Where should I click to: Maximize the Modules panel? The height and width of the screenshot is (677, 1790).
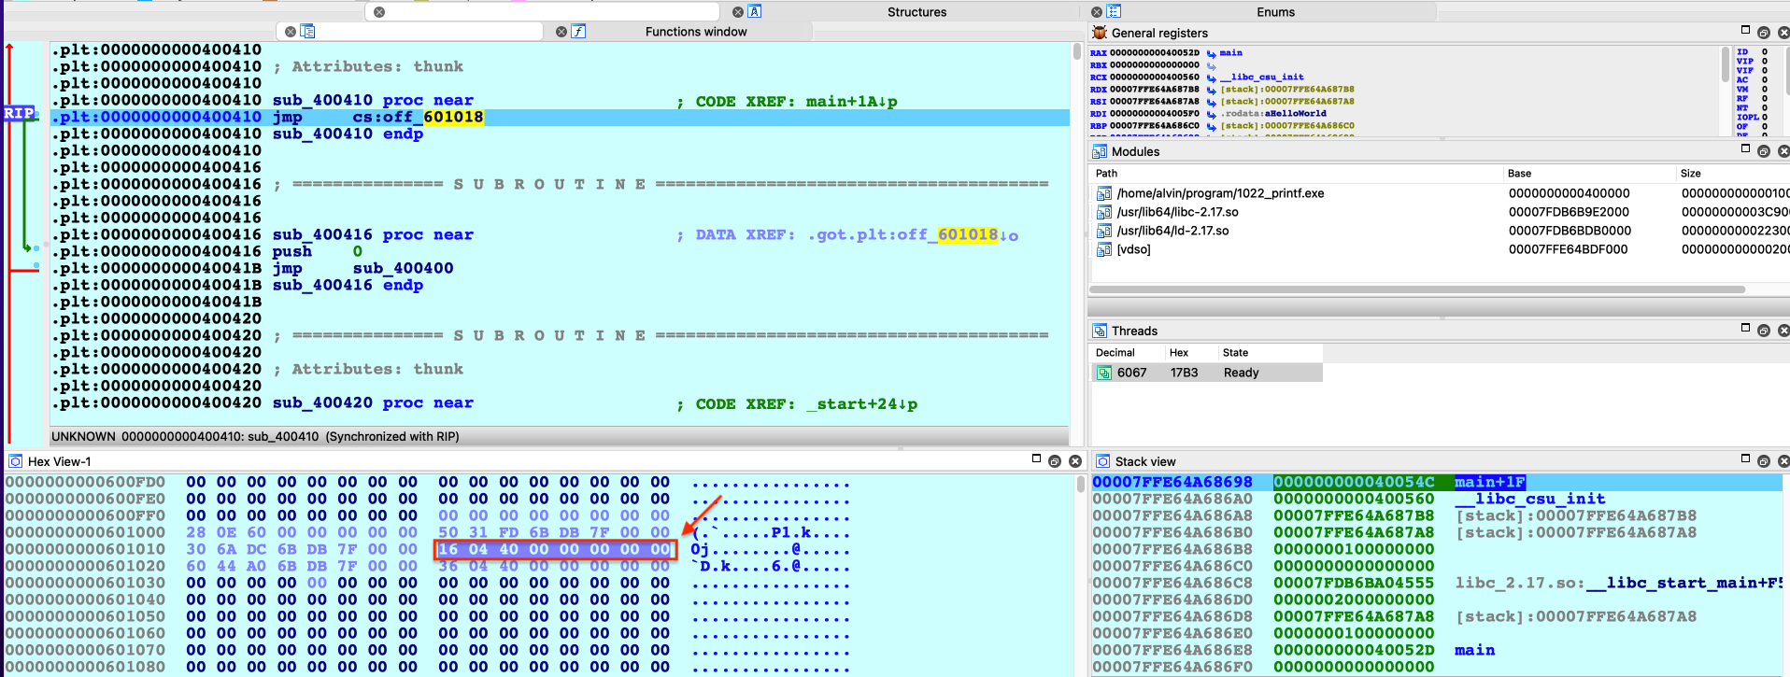click(x=1745, y=148)
